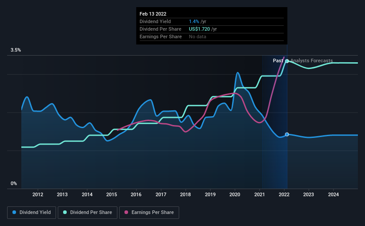The image size is (365, 226).
Task: Toggle the Dividend Yield legend button
Action: click(32, 213)
